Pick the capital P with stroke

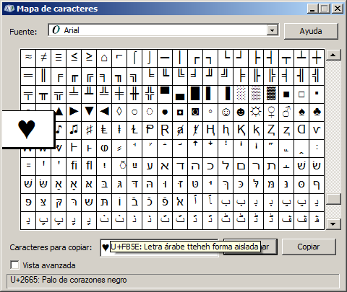(x=150, y=130)
